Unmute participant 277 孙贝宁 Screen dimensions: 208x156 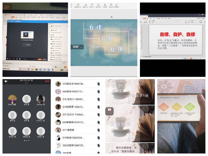(x=98, y=115)
